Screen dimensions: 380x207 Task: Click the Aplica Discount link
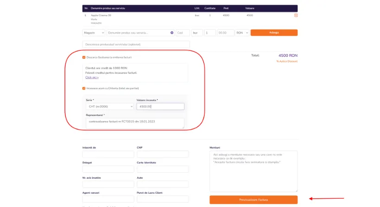click(x=287, y=61)
